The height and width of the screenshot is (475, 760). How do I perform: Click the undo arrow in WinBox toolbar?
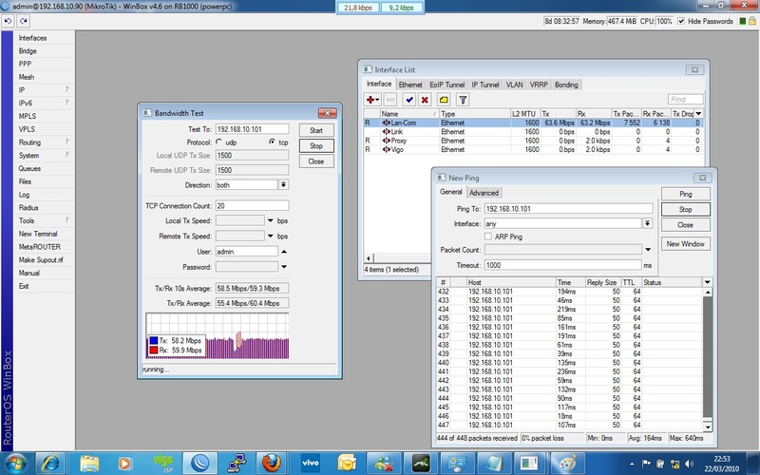coord(9,20)
